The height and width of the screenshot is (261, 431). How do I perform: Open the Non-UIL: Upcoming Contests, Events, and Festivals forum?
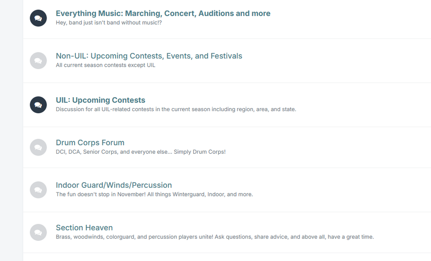[x=149, y=56]
